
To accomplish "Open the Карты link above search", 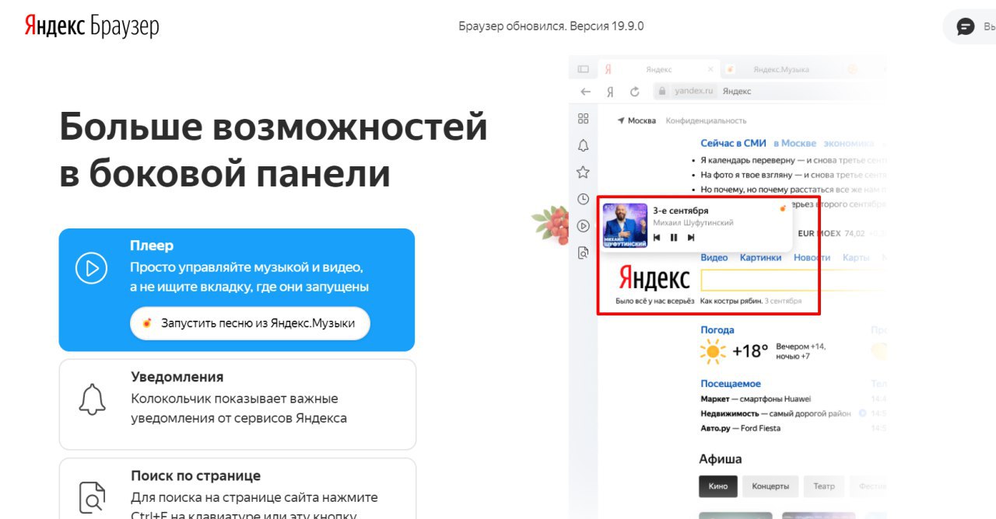I will [x=856, y=257].
